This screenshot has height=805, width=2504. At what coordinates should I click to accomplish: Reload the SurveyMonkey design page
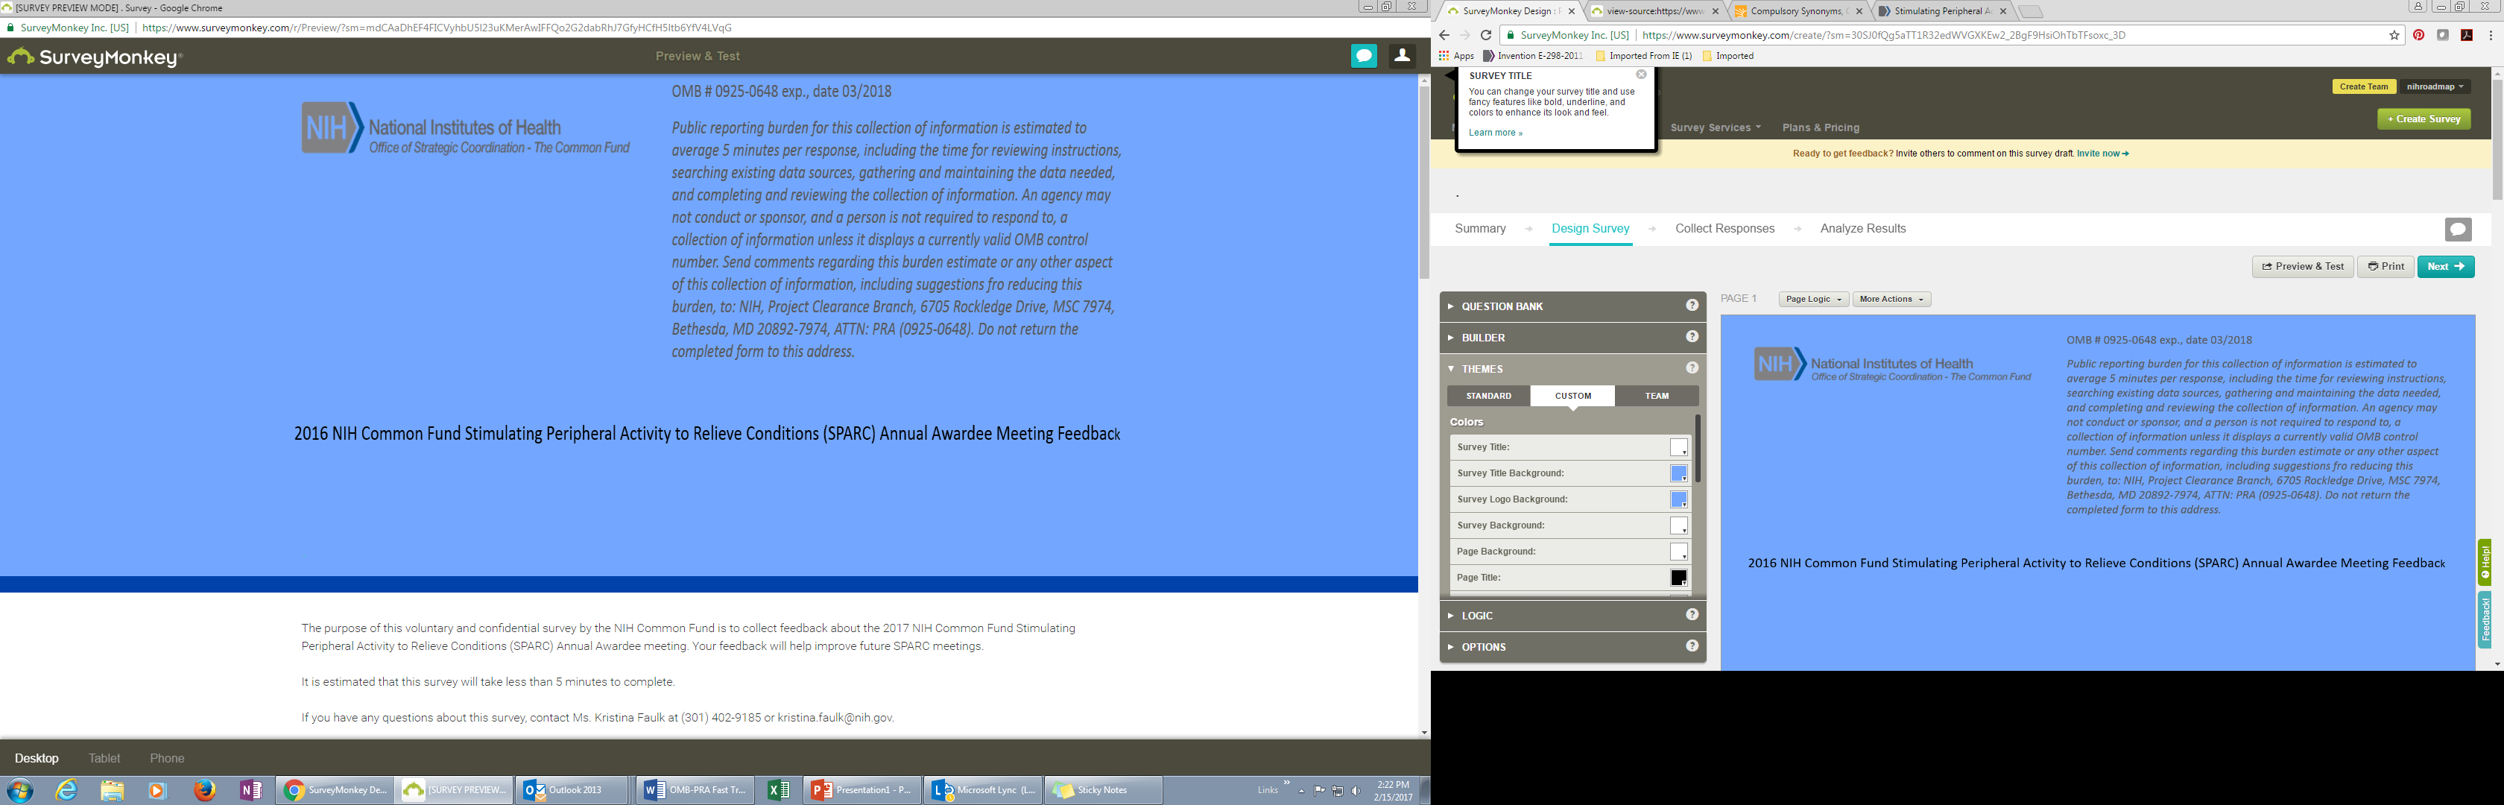coord(1485,35)
